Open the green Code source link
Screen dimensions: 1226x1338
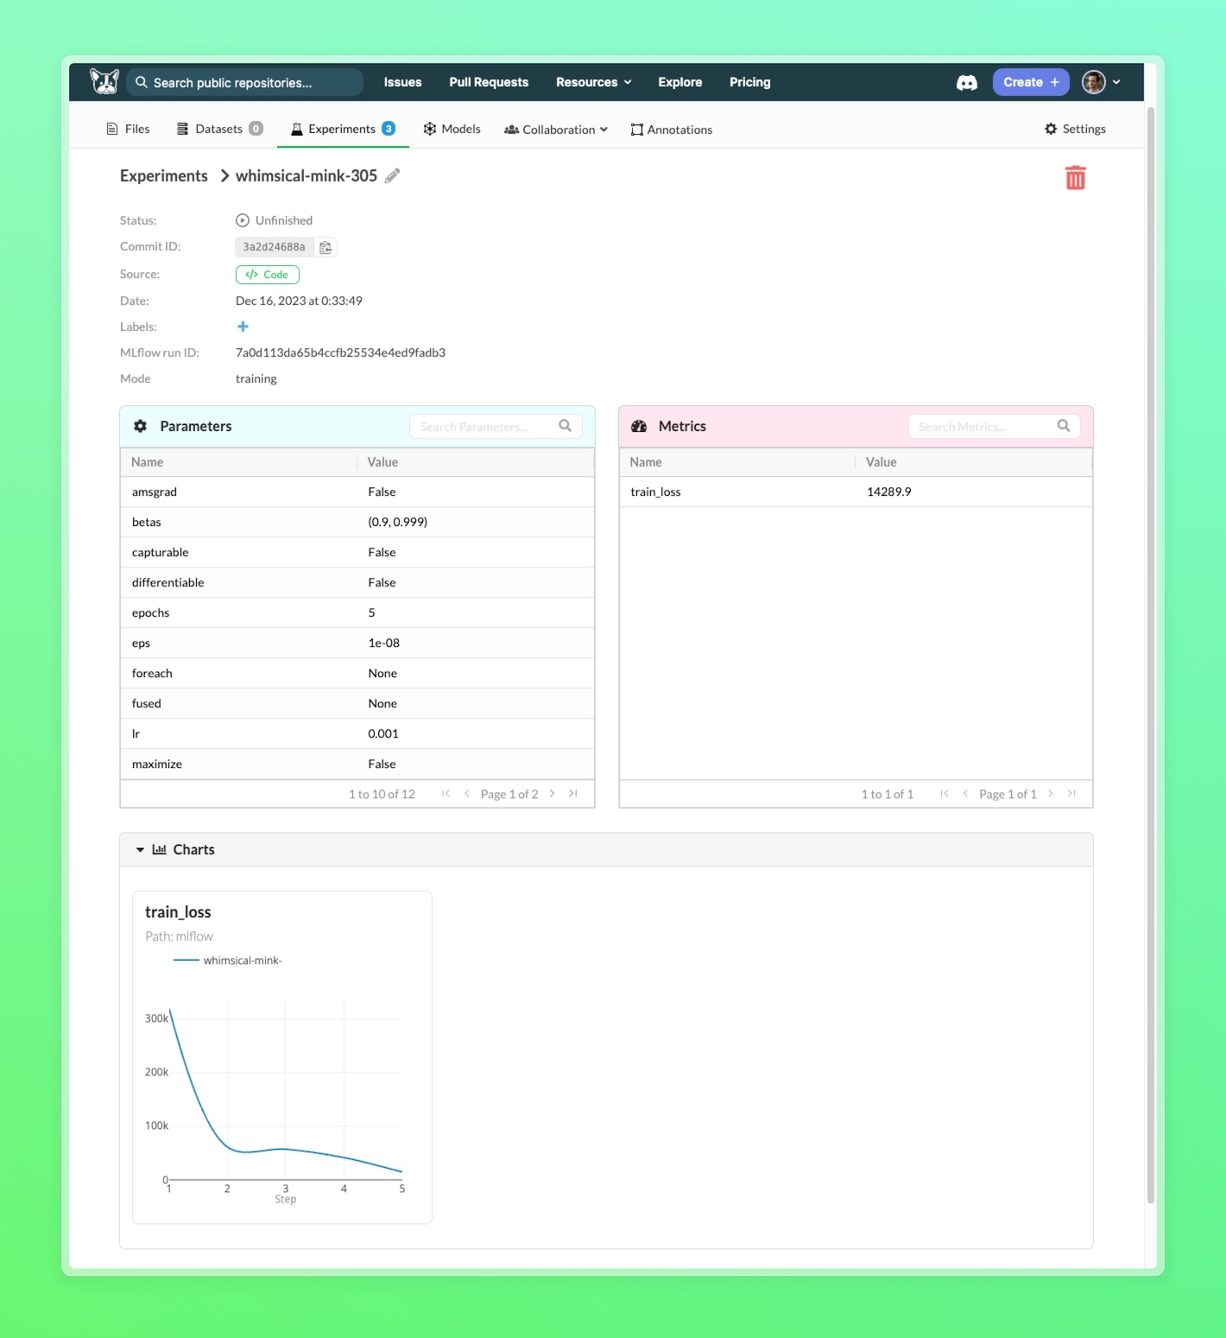pyautogui.click(x=267, y=275)
